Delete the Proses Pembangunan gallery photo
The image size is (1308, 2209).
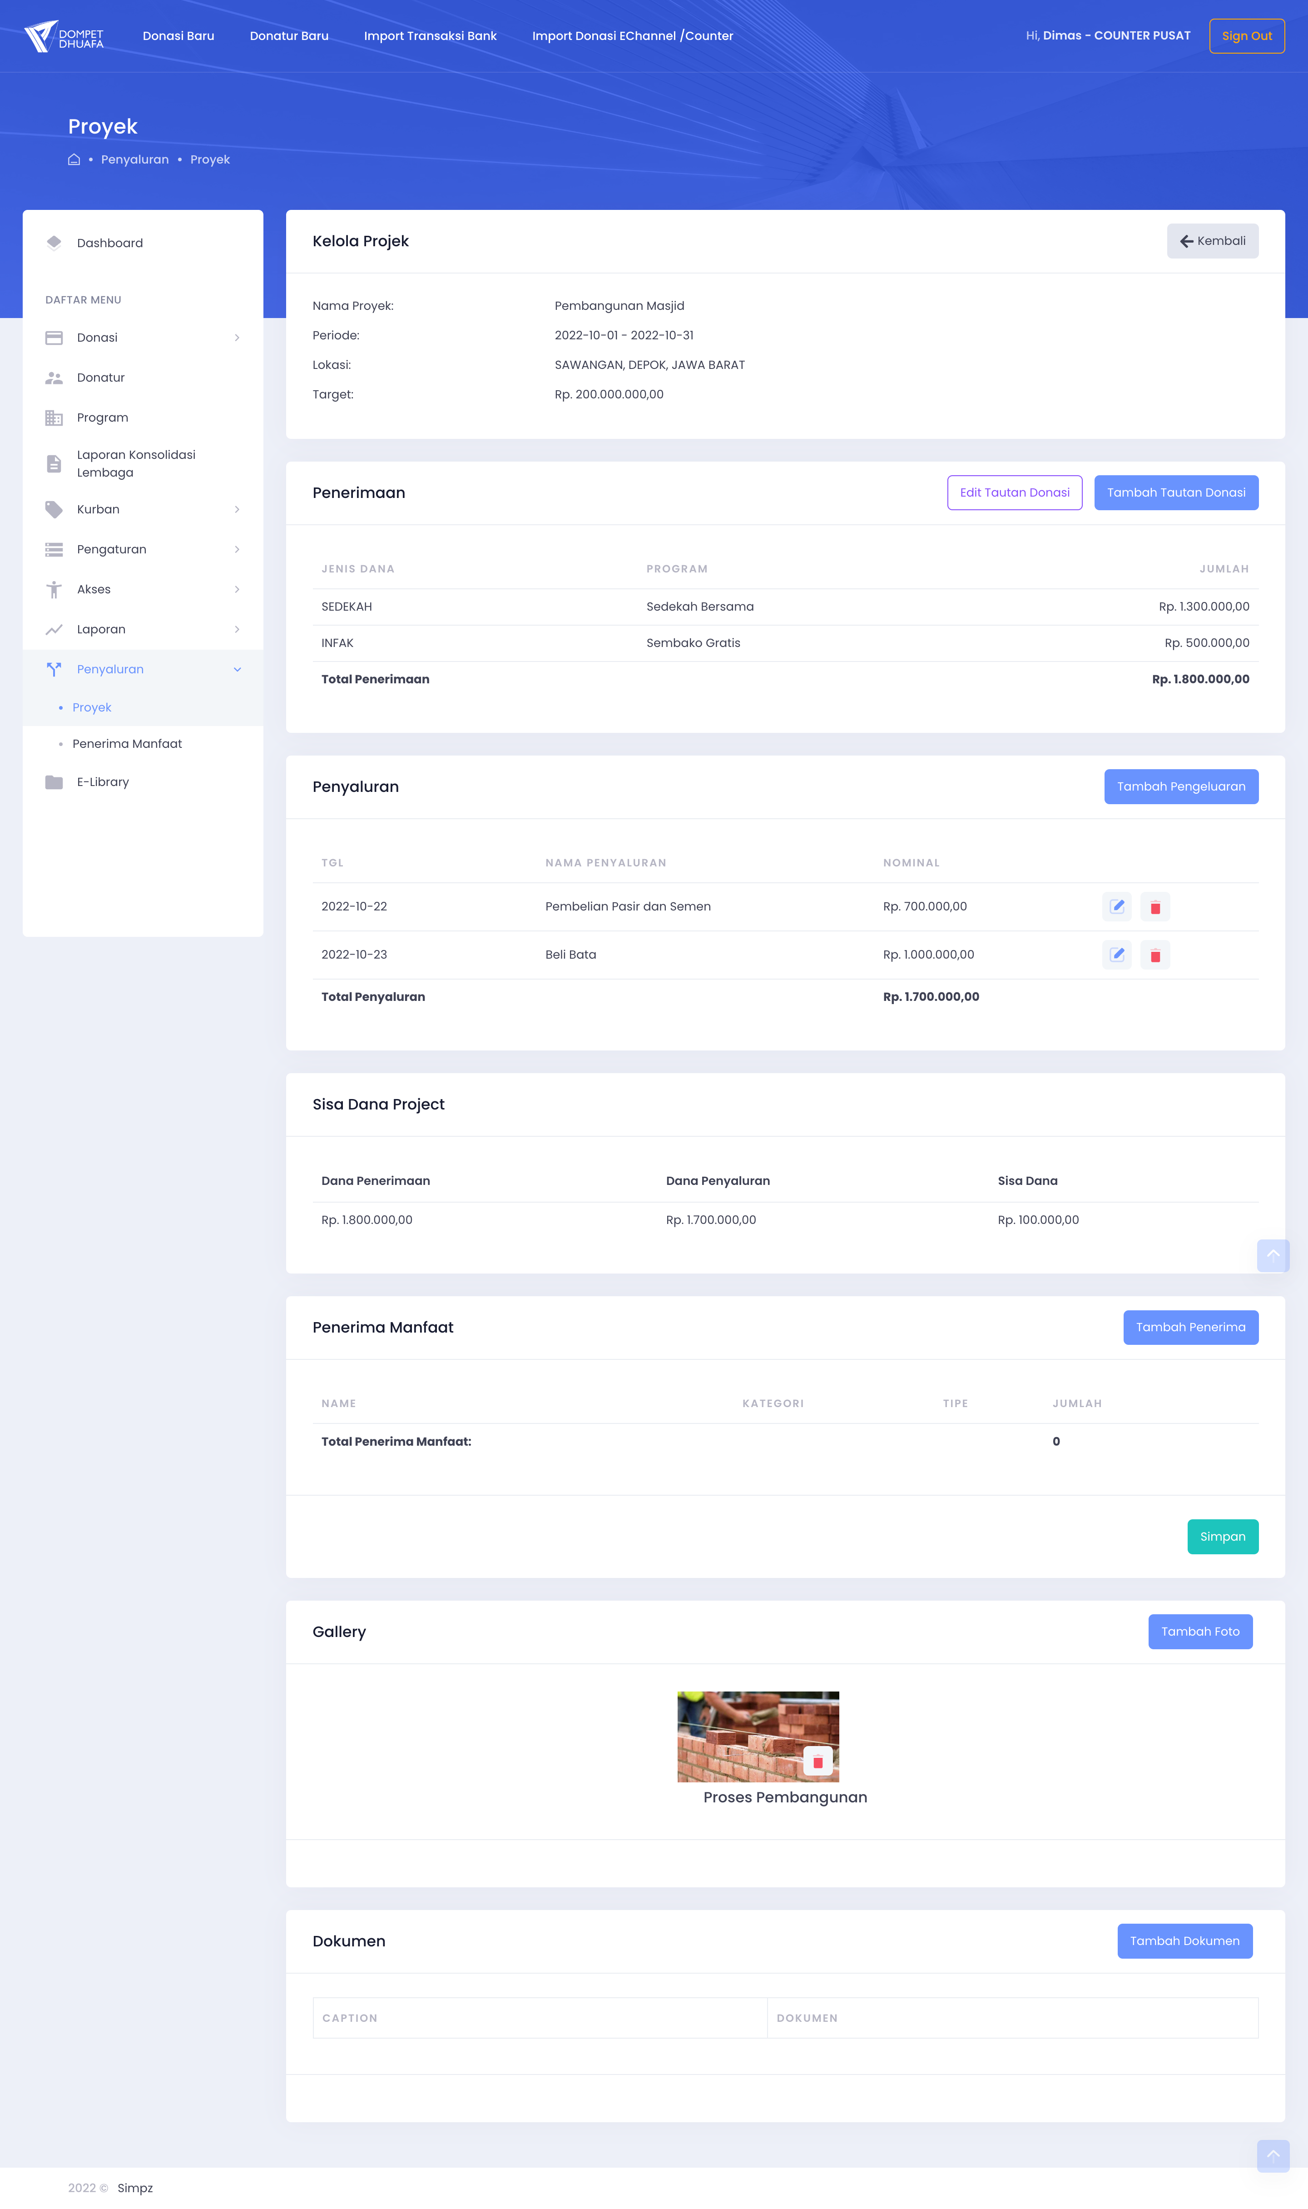click(x=817, y=1761)
